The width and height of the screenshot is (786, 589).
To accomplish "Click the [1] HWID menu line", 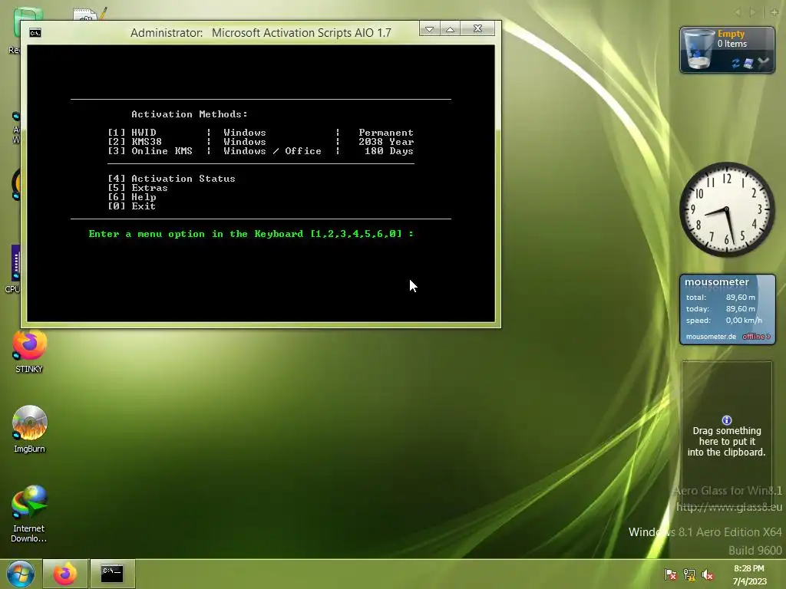I will click(x=261, y=133).
